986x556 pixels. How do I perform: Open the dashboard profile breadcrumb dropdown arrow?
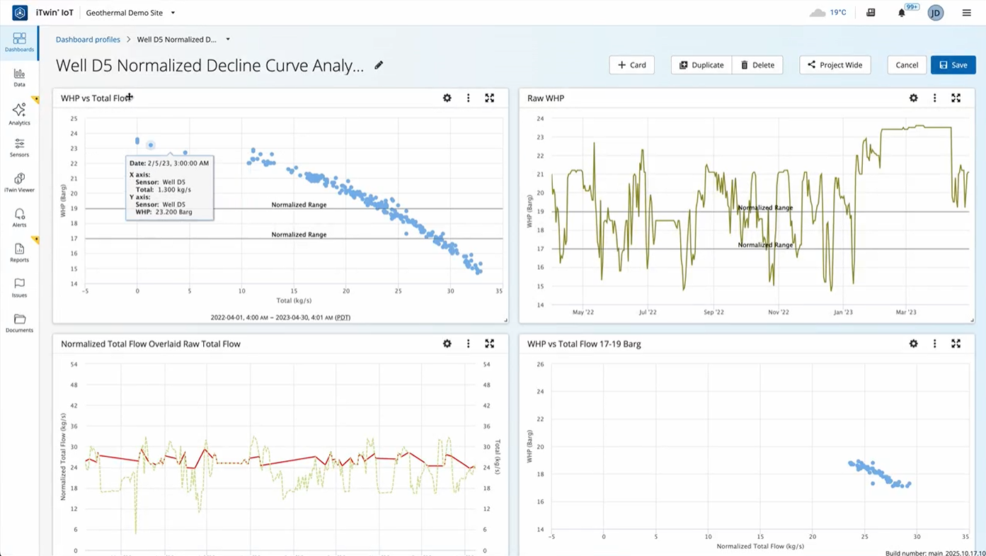(228, 40)
